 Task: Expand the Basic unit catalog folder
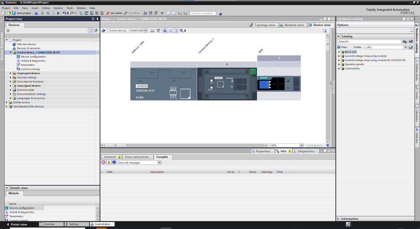pyautogui.click(x=339, y=52)
